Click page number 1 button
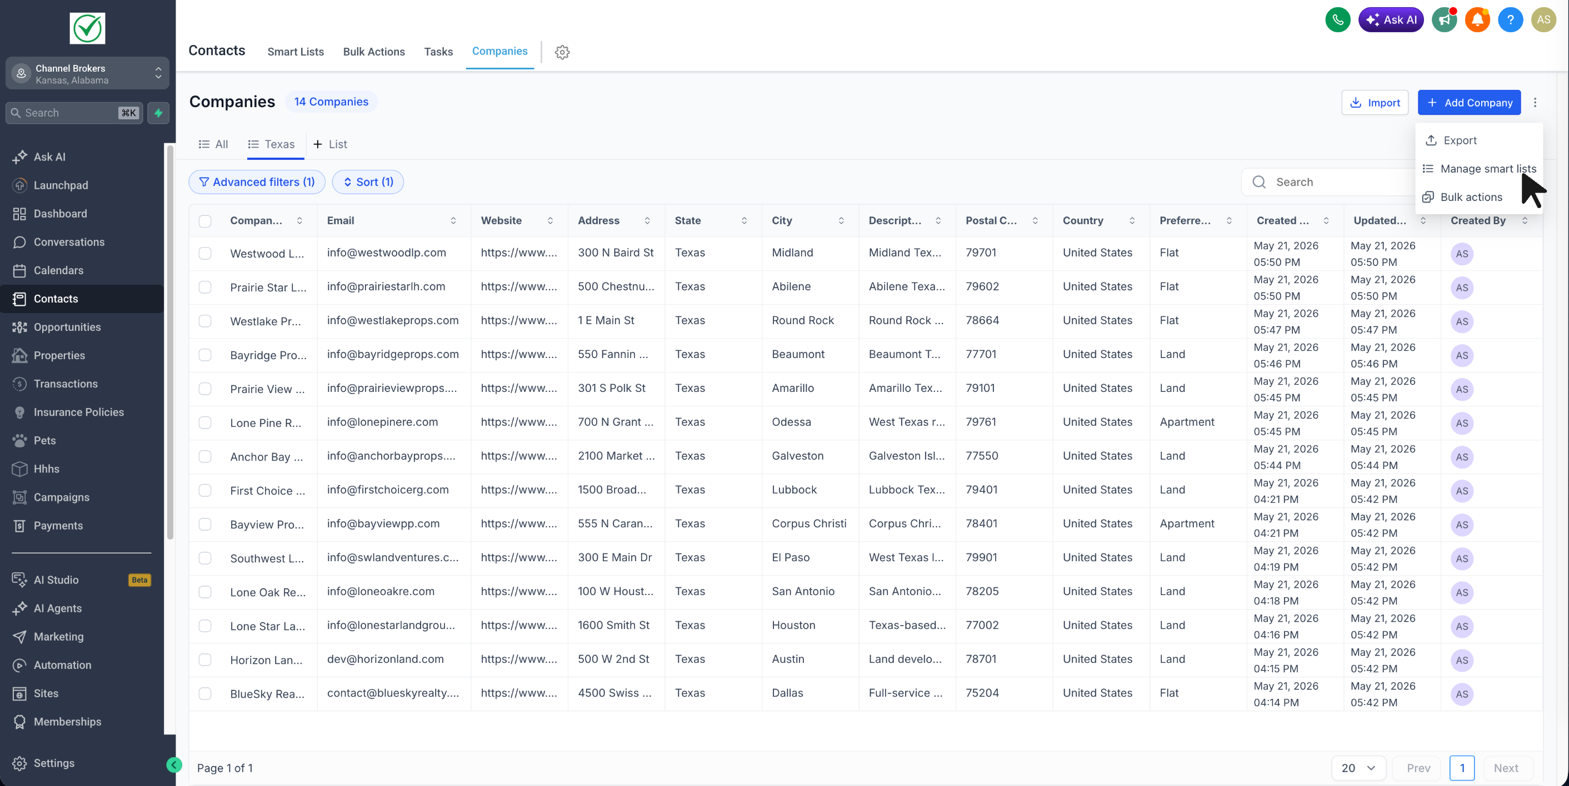Screen dimensions: 1569x786 point(1462,768)
